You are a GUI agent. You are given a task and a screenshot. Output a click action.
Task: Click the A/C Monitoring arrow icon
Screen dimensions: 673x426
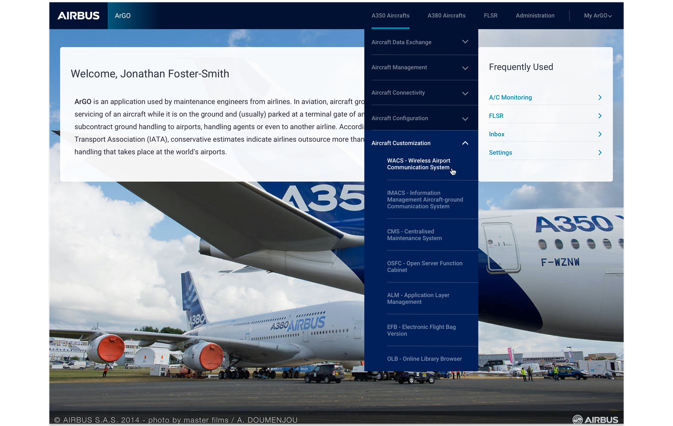[600, 98]
